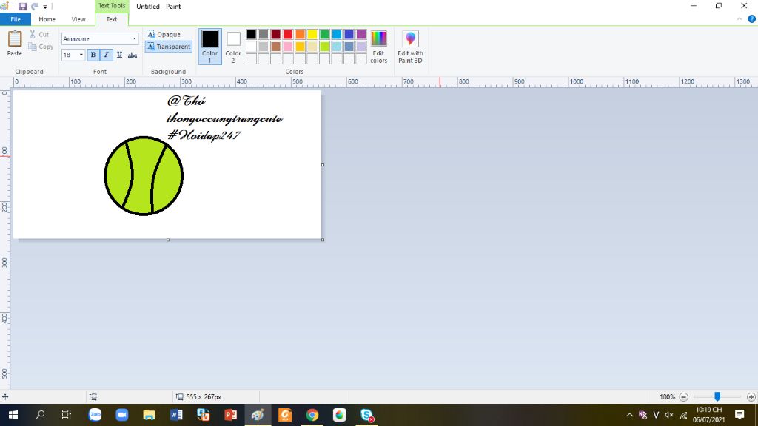The height and width of the screenshot is (426, 758).
Task: Pick the yellow color swatch
Action: click(x=312, y=34)
